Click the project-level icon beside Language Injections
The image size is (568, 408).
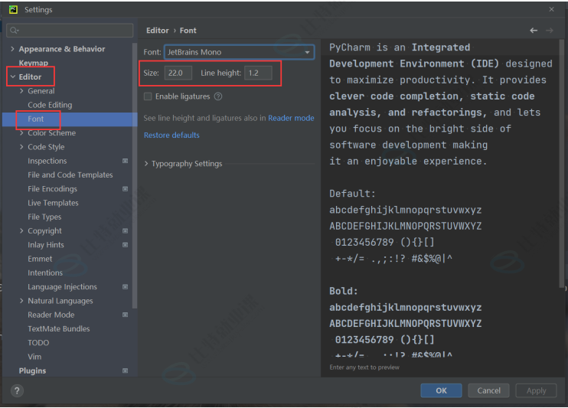click(x=125, y=287)
